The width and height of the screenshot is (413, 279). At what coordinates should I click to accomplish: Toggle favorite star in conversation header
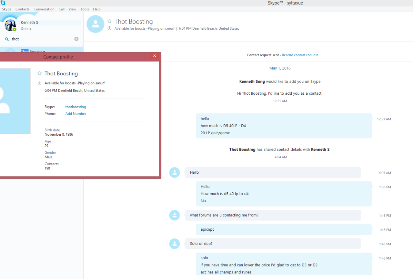[109, 21]
